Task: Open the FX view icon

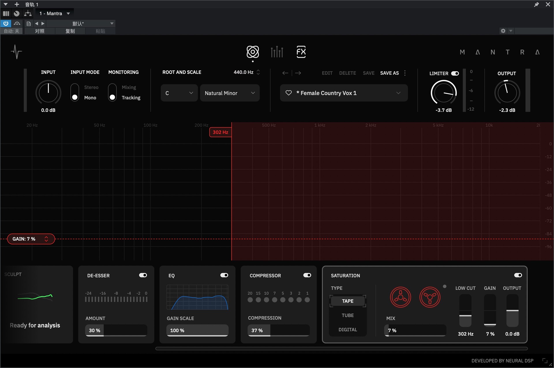Action: coord(301,52)
